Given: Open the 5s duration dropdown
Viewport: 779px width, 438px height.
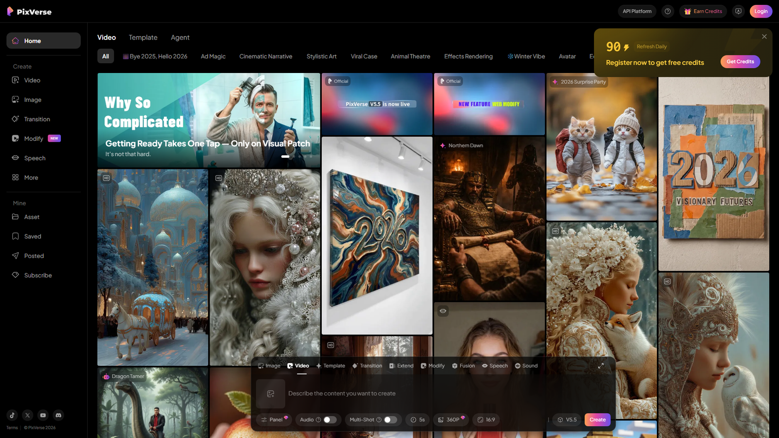Looking at the screenshot, I should (417, 420).
